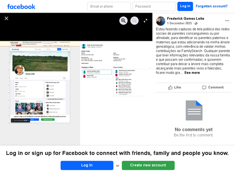
Task: Open Frederick Gomes Leite's name link
Action: tap(186, 19)
